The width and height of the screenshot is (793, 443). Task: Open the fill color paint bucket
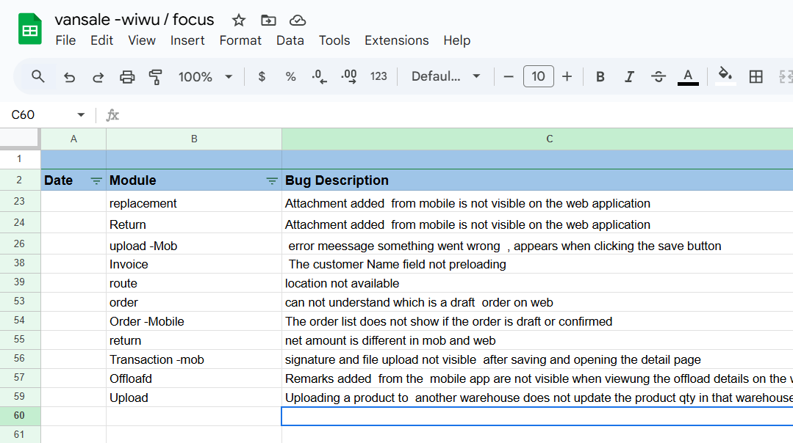pos(725,76)
